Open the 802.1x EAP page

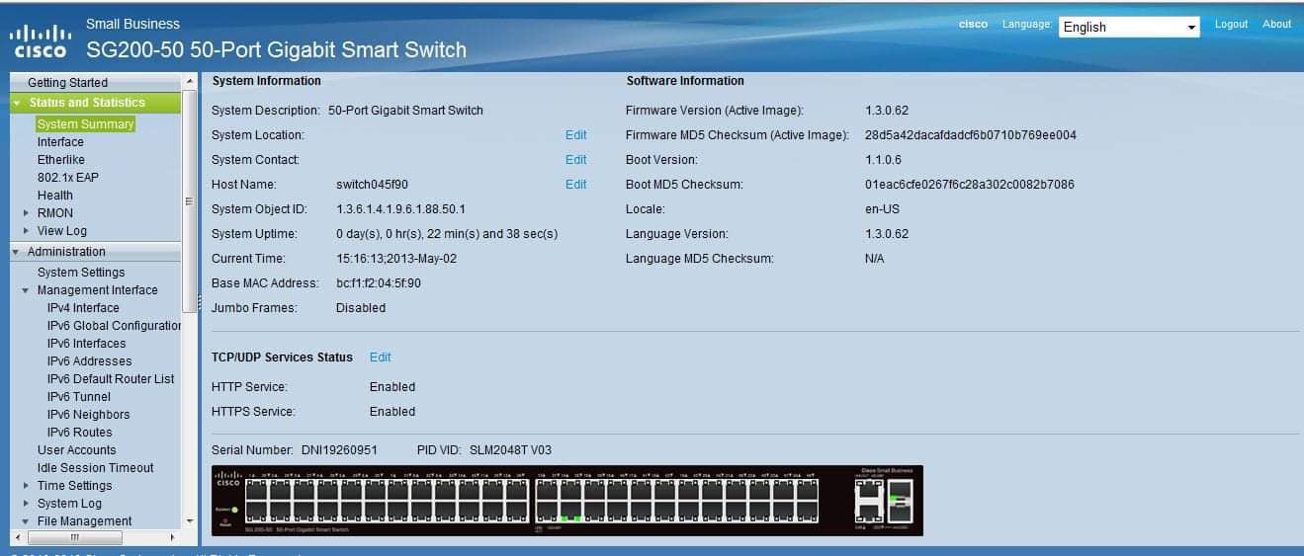point(68,178)
